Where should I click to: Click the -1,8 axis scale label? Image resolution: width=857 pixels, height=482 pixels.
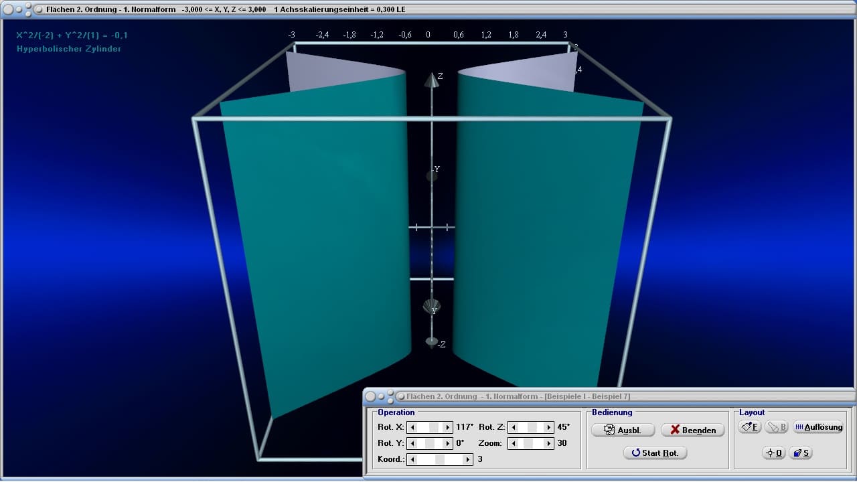pos(349,35)
